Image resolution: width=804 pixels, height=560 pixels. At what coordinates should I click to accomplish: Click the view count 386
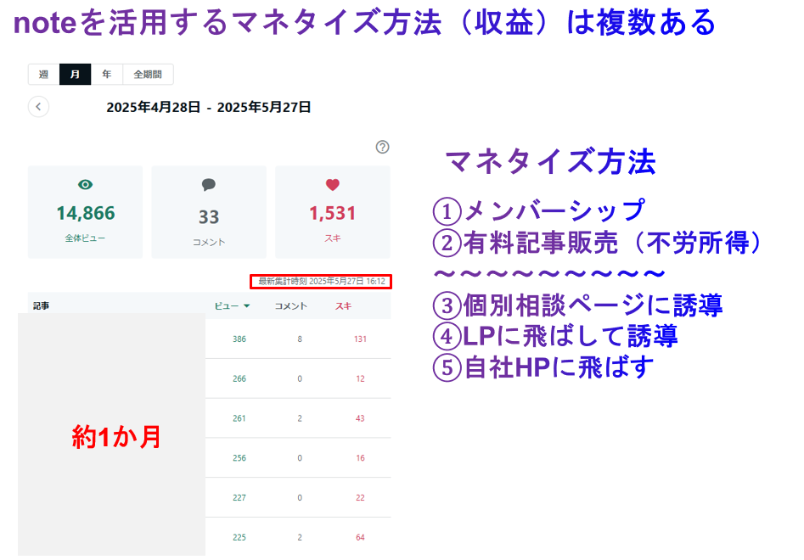click(239, 339)
